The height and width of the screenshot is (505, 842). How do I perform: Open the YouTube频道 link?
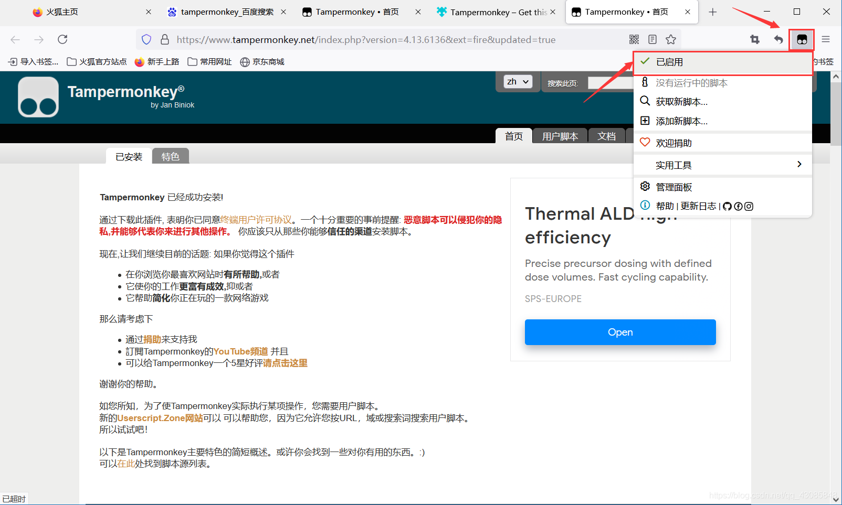pyautogui.click(x=240, y=351)
